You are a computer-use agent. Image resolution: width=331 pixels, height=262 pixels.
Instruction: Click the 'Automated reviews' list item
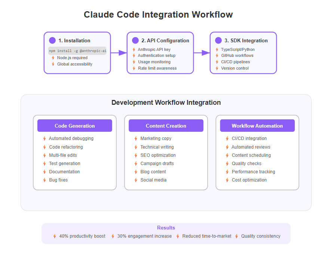point(251,147)
